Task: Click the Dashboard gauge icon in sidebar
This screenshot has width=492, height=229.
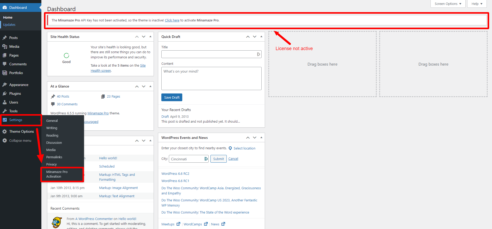Action: (x=5, y=7)
